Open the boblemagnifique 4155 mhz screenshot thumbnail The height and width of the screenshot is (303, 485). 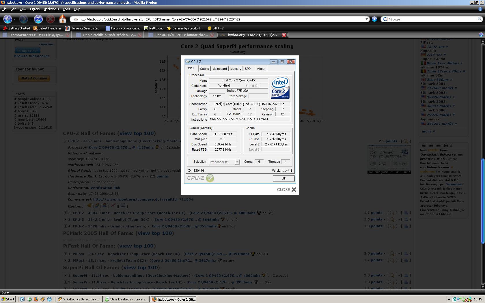tap(389, 159)
